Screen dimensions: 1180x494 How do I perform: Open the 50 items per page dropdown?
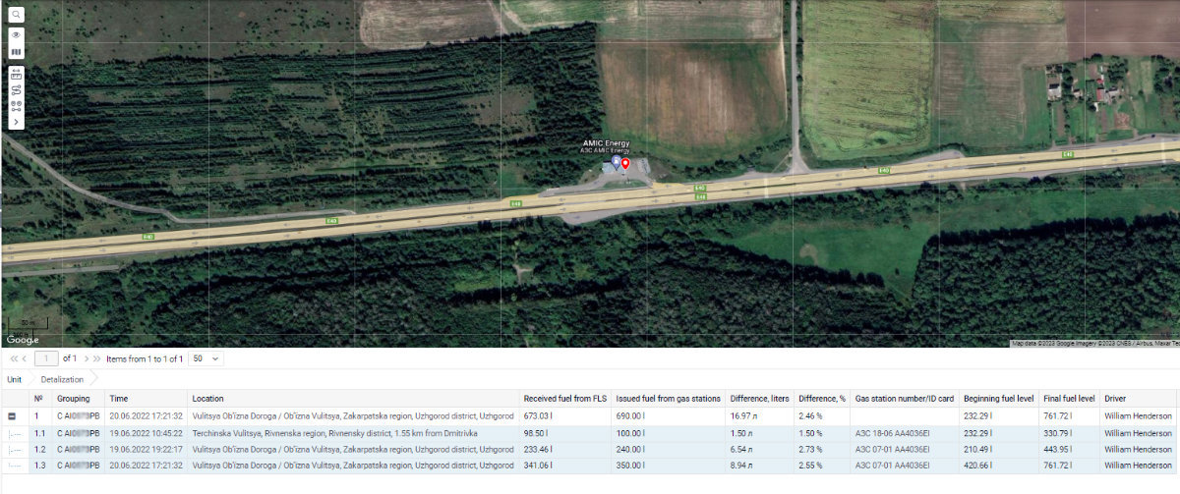[206, 358]
